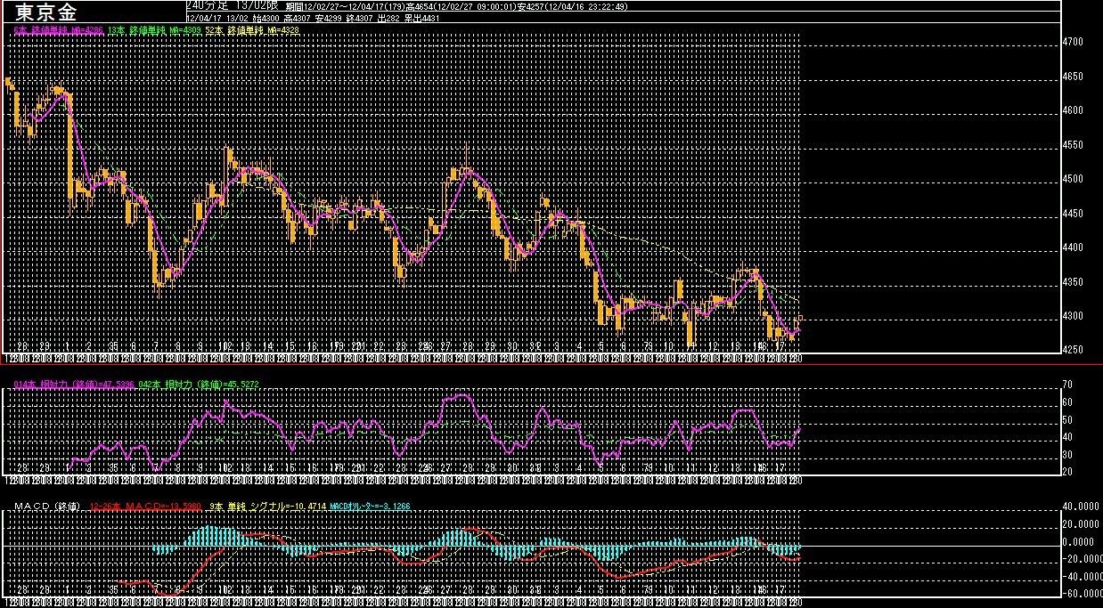The width and height of the screenshot is (1103, 608).
Task: Click the yellow 52本 MA=4328 legend
Action: pos(252,30)
